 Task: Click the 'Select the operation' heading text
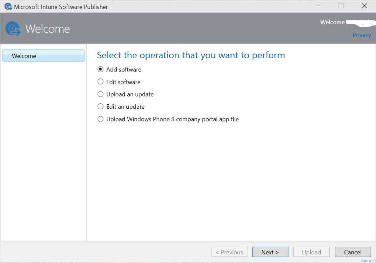coord(191,55)
